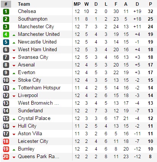Sort by the MP column header
Image resolution: width=157 pixels, height=162 pixels.
pyautogui.click(x=77, y=4)
